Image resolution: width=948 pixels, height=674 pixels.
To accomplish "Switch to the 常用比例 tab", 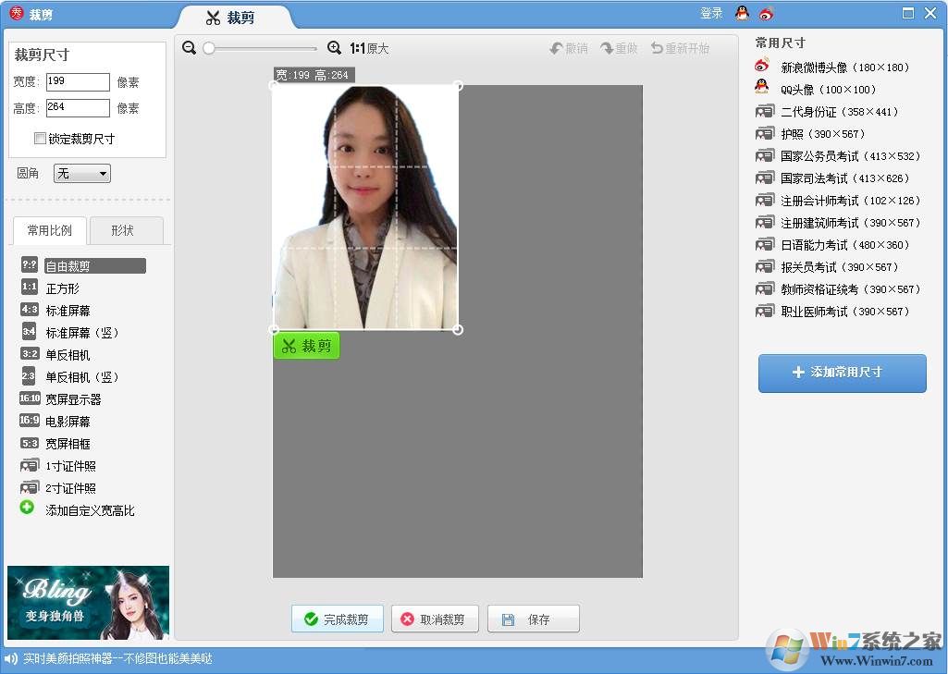I will coord(50,230).
